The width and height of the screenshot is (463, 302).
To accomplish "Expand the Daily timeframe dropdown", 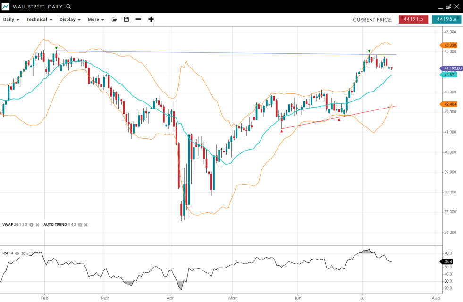I will pyautogui.click(x=11, y=19).
